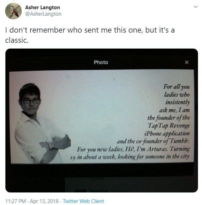Screen dimensions: 202x205
Task: Click the 'iPhone application' line in photo
Action: [x=167, y=134]
